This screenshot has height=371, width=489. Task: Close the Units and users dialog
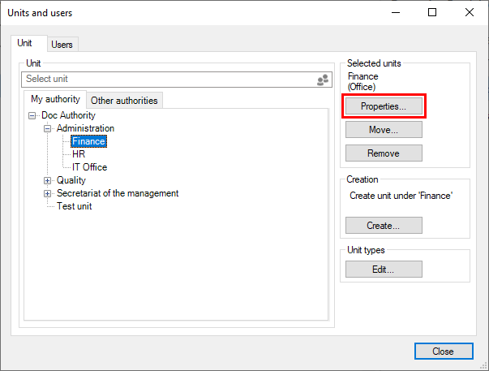click(443, 352)
